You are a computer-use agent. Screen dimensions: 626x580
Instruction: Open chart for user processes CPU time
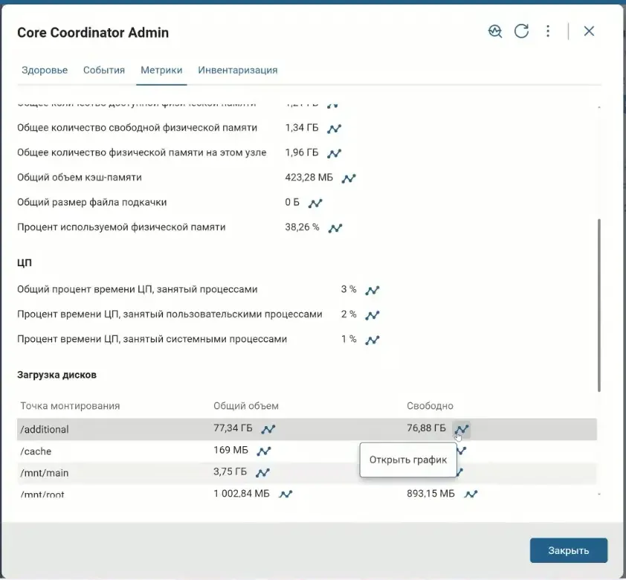pyautogui.click(x=371, y=315)
